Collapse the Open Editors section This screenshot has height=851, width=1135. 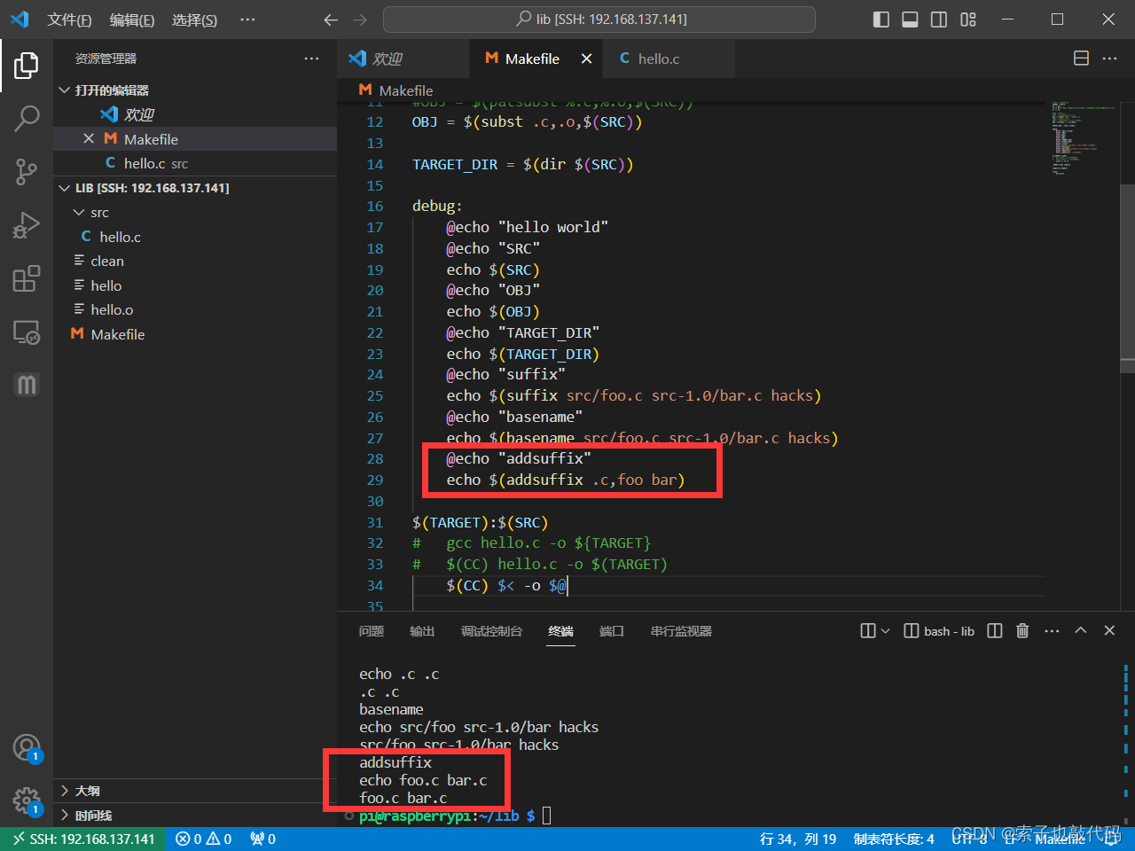(195, 90)
